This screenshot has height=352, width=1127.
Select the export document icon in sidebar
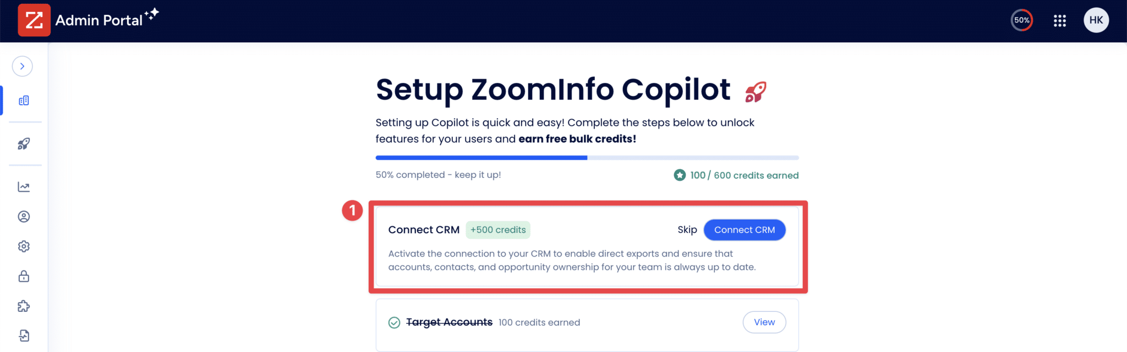pyautogui.click(x=24, y=335)
